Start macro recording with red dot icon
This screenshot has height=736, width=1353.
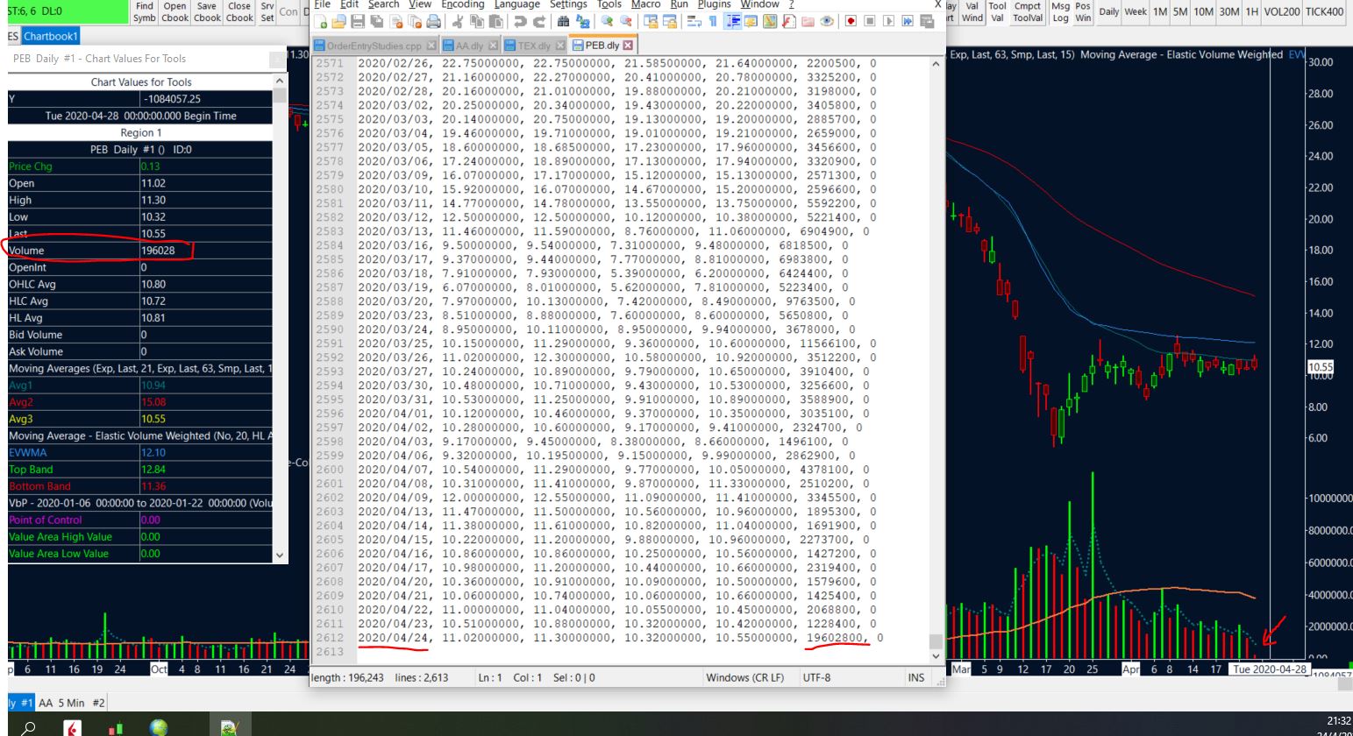(x=851, y=22)
